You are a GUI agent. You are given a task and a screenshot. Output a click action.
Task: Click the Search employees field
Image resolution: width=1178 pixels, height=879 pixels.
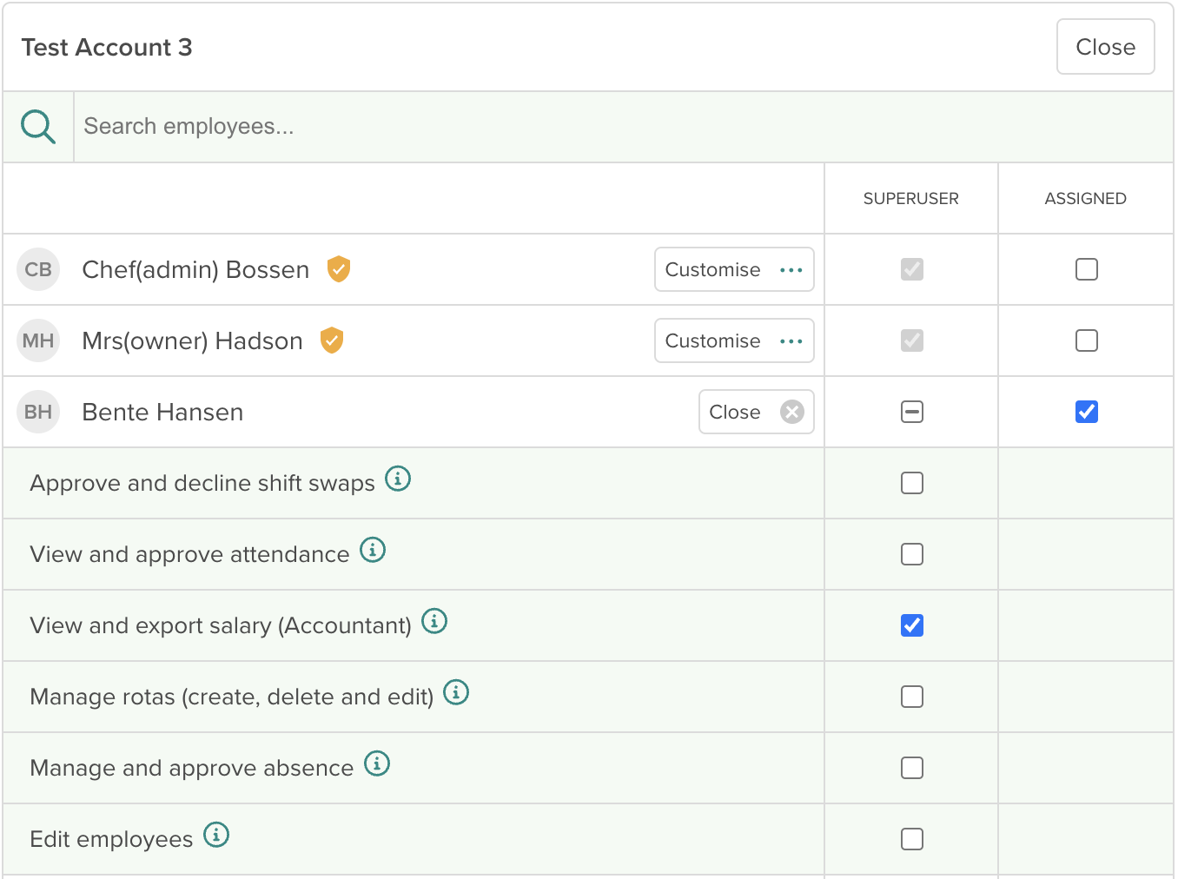pos(608,127)
